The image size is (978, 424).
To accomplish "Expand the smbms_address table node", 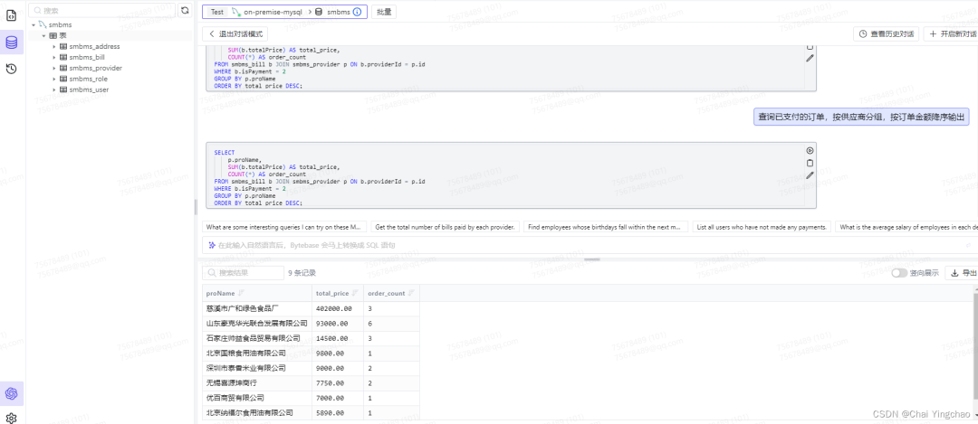I will (x=54, y=47).
